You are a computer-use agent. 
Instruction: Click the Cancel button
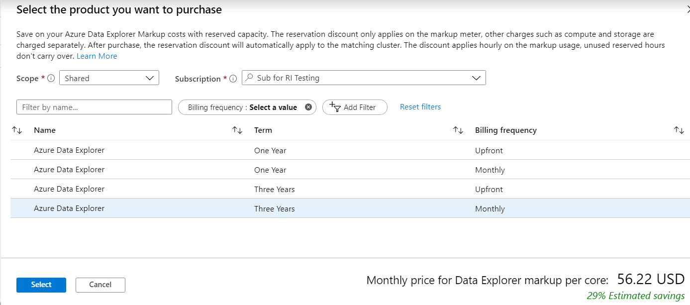pos(100,285)
